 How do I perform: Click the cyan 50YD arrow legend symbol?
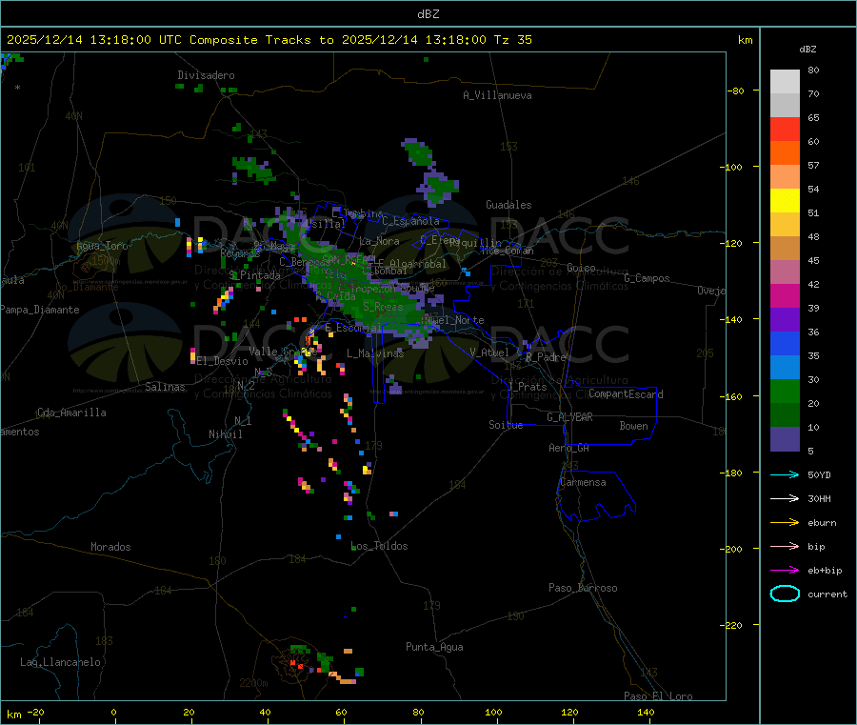(x=785, y=474)
